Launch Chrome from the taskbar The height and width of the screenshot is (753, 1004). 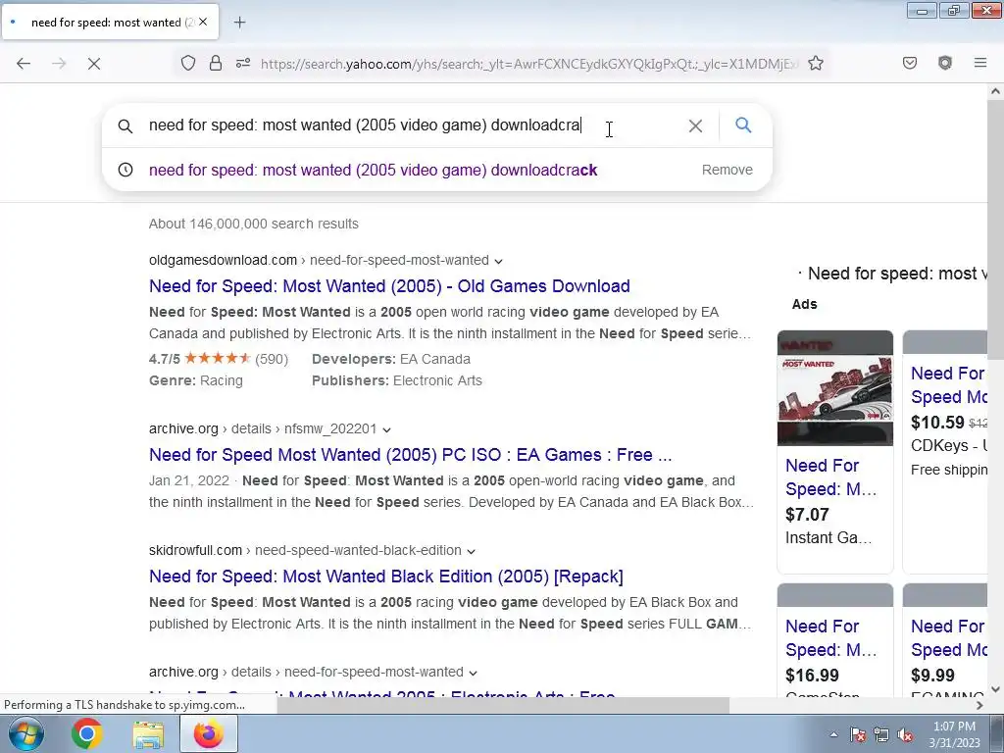click(x=86, y=733)
